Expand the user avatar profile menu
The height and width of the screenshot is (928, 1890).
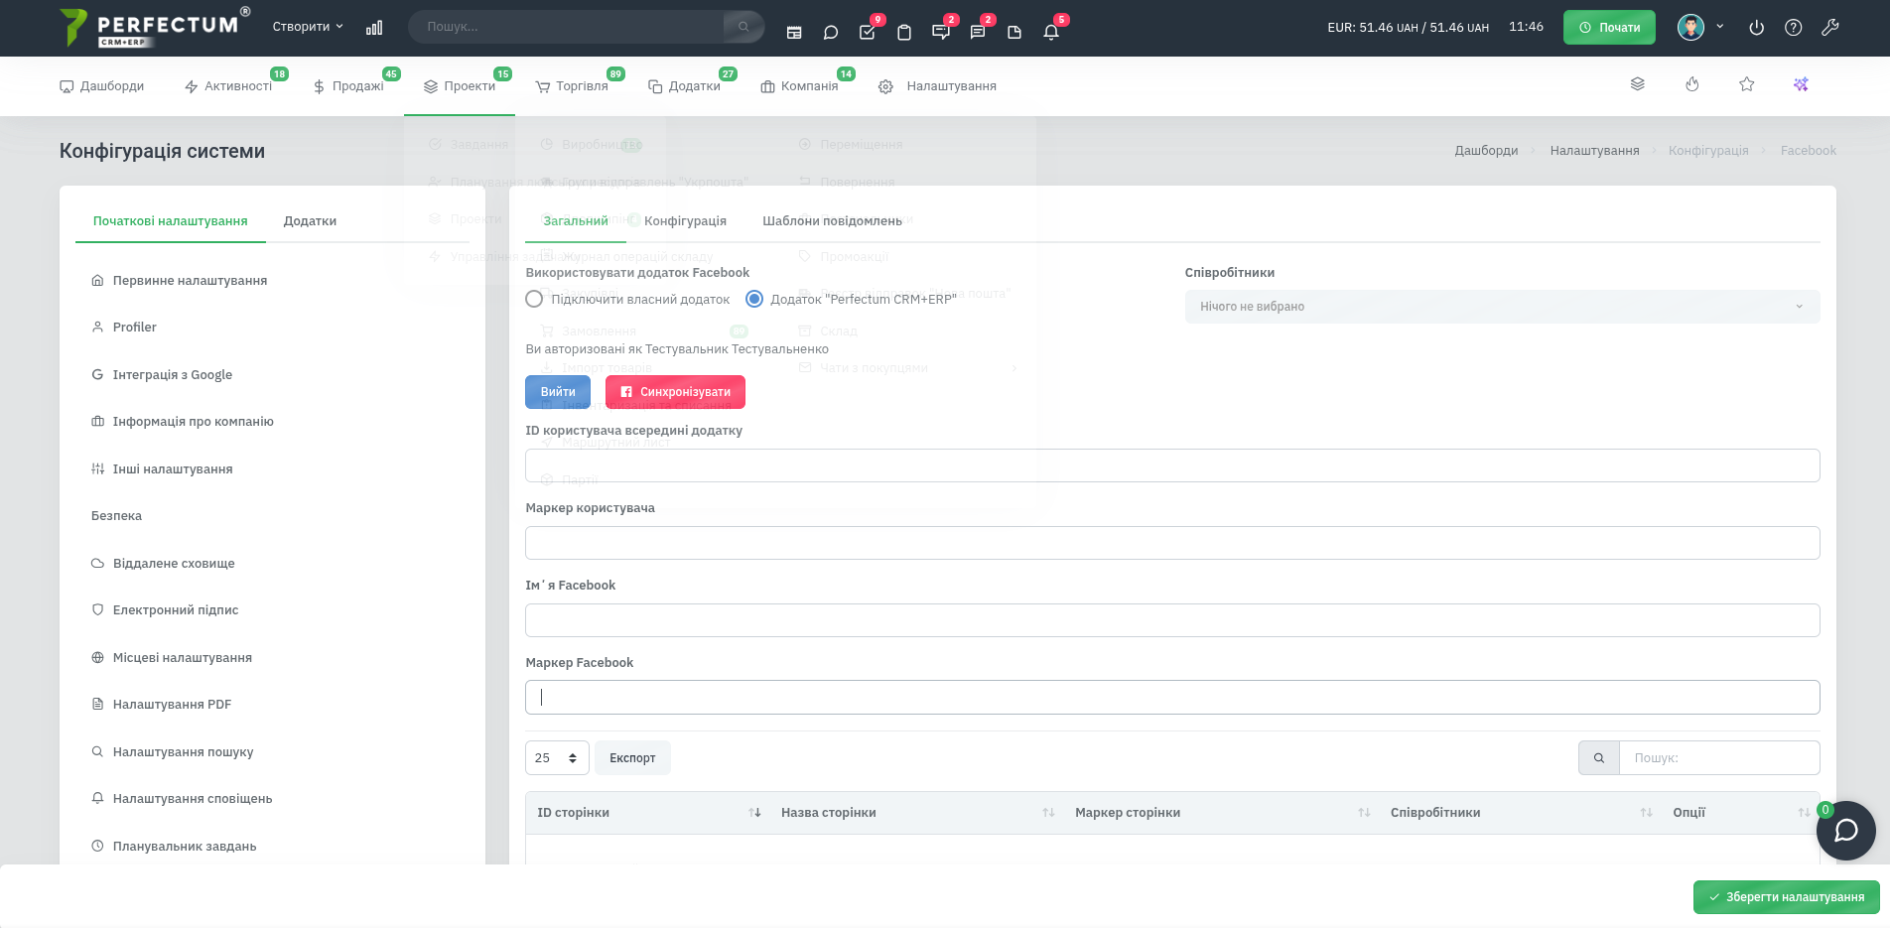(x=1700, y=27)
